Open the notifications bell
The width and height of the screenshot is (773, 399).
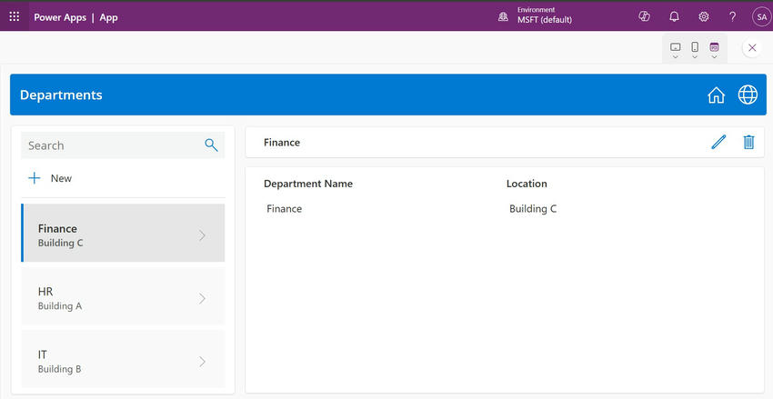point(674,16)
